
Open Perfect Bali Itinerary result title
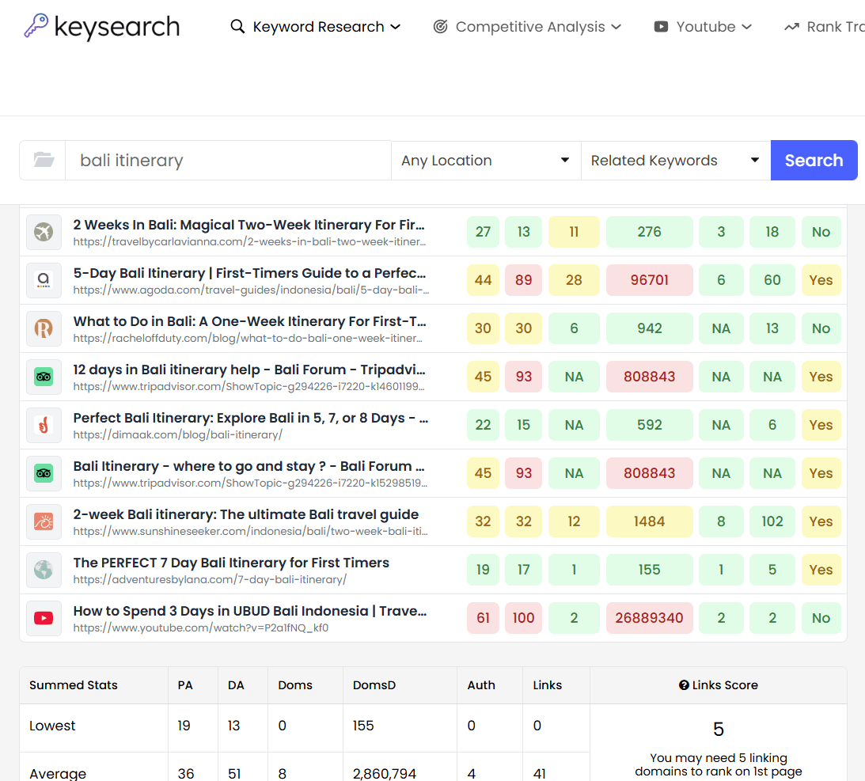(x=250, y=418)
